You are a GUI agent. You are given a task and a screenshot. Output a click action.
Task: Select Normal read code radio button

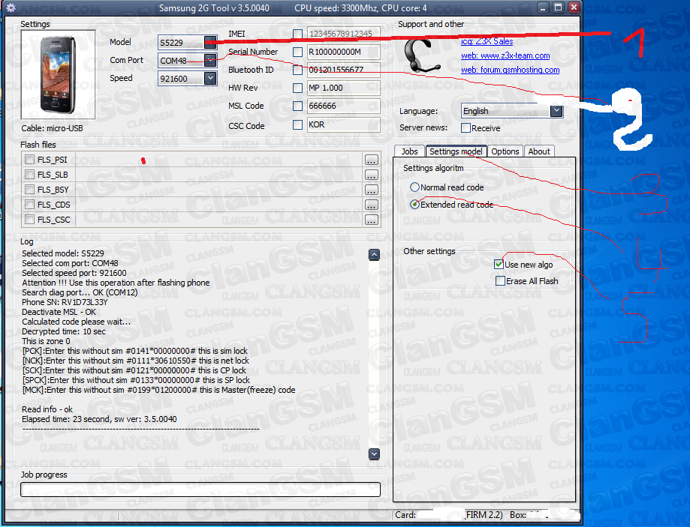[x=414, y=187]
